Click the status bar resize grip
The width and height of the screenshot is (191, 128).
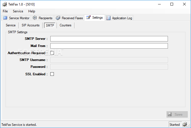189,126
